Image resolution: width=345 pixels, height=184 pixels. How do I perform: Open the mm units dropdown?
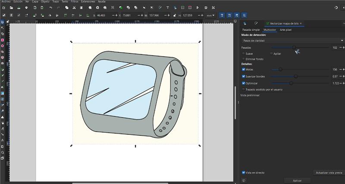point(210,16)
